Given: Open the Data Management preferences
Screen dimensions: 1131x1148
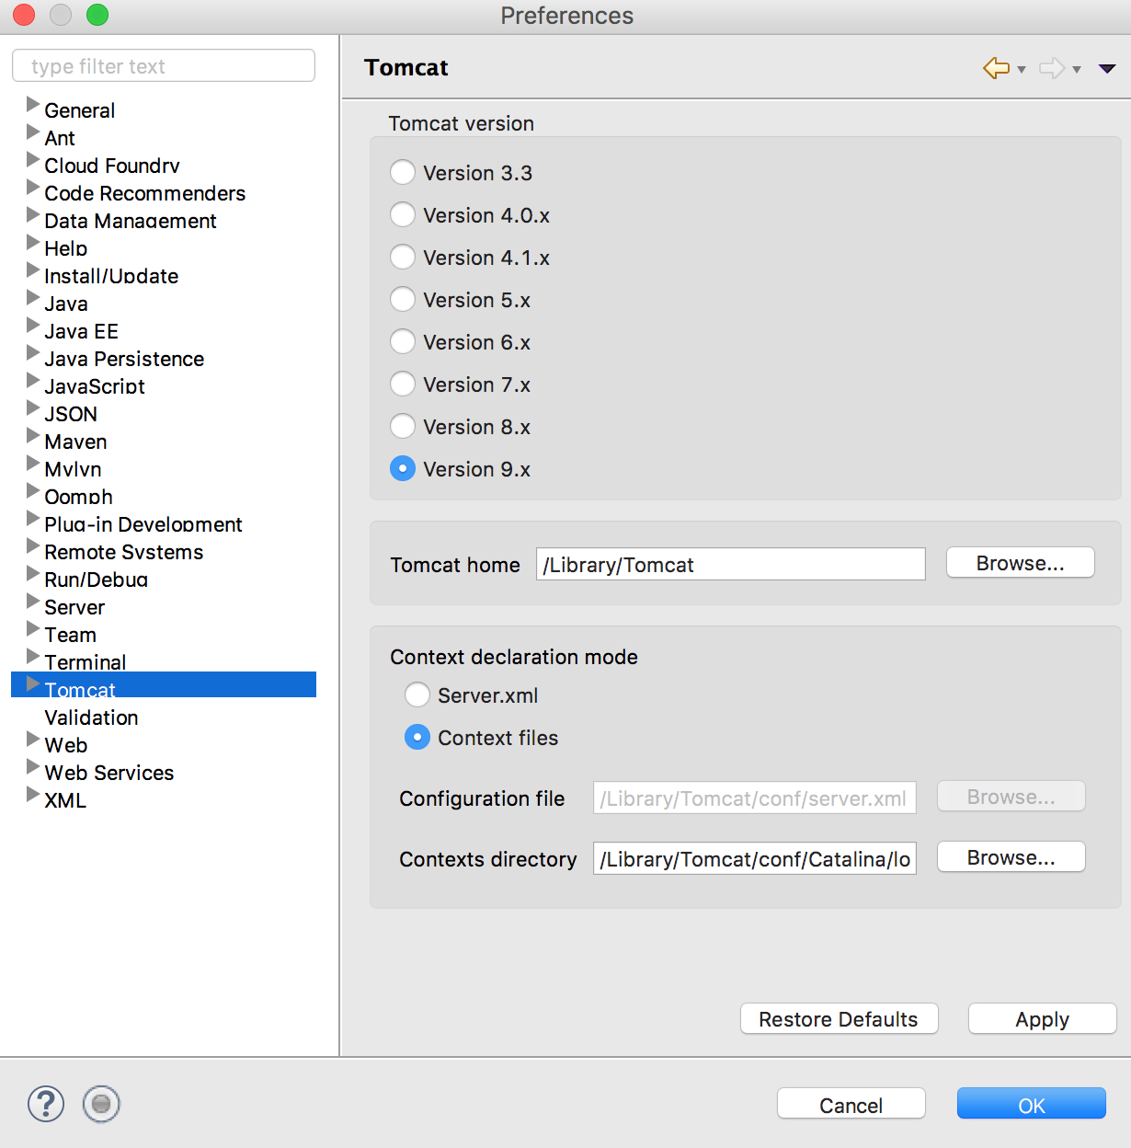Looking at the screenshot, I should 131,221.
